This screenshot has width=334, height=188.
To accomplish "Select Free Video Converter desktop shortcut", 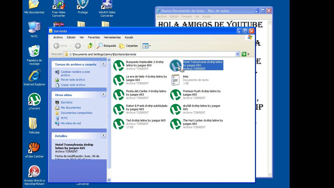I will pyautogui.click(x=59, y=9).
